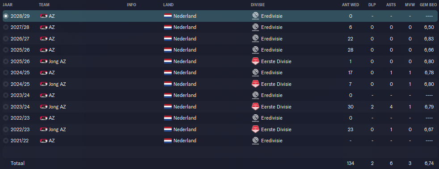Click the ASTS column header
Image resolution: width=439 pixels, height=169 pixels.
click(391, 5)
